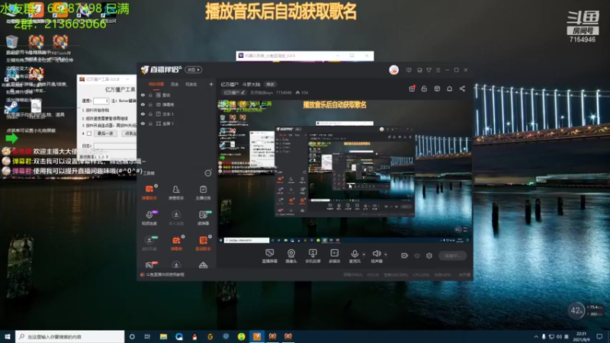610x343 pixels.
Task: Switch to the 我的场景 tab
Action: click(x=156, y=84)
